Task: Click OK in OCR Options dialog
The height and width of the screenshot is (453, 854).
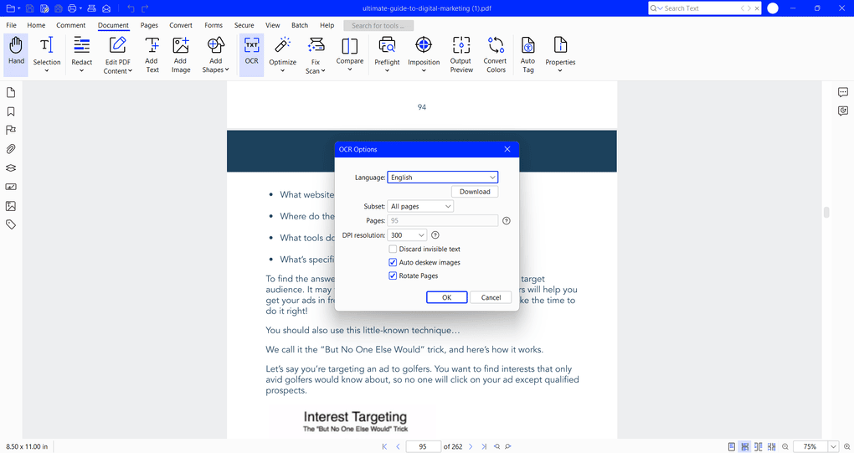Action: pos(446,297)
